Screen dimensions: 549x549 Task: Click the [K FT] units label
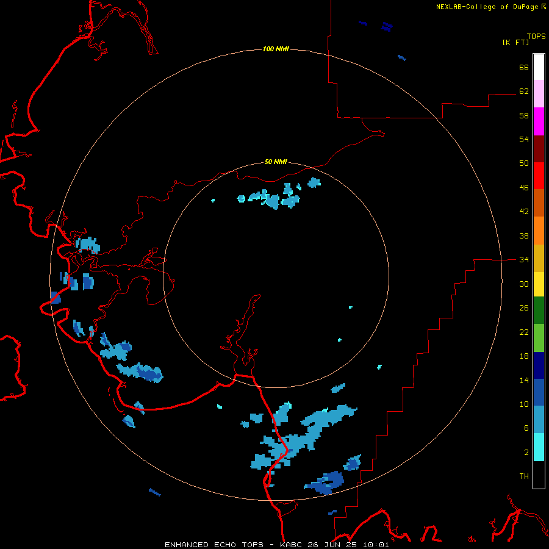coord(515,42)
